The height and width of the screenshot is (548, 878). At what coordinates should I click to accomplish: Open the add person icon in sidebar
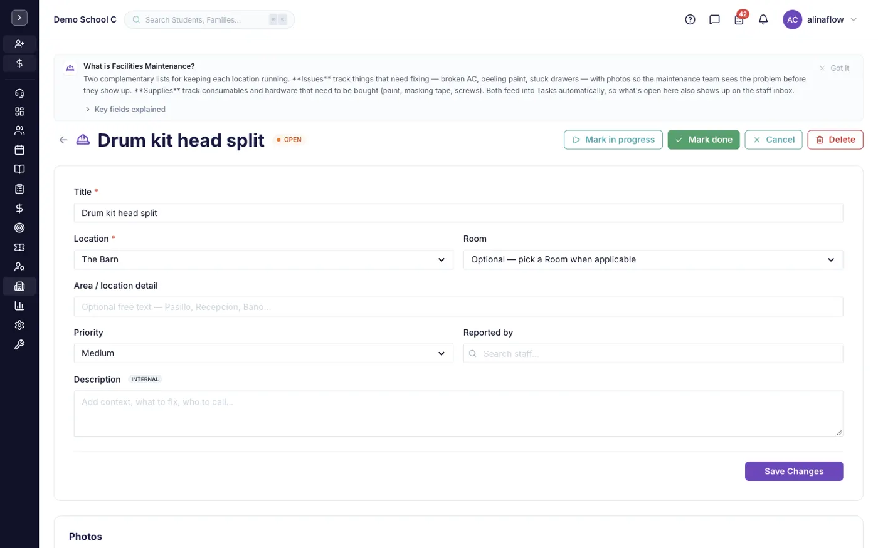[19, 44]
